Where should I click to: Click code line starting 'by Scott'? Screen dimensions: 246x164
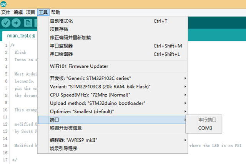[x=26, y=131]
